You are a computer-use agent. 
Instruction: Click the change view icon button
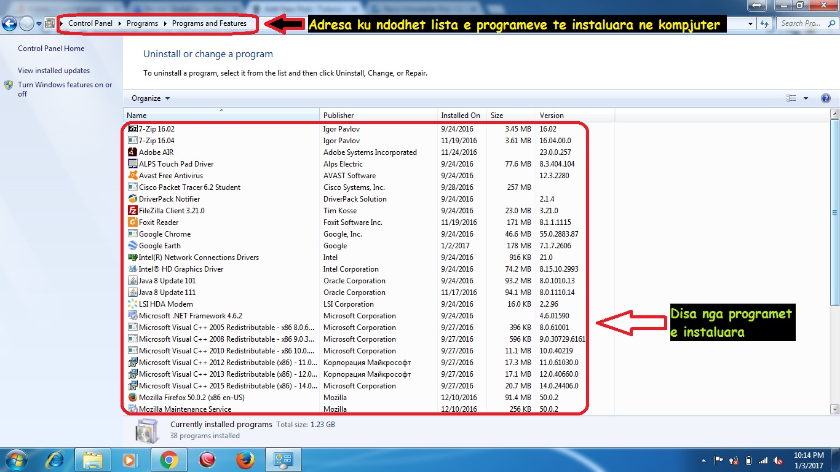click(791, 98)
